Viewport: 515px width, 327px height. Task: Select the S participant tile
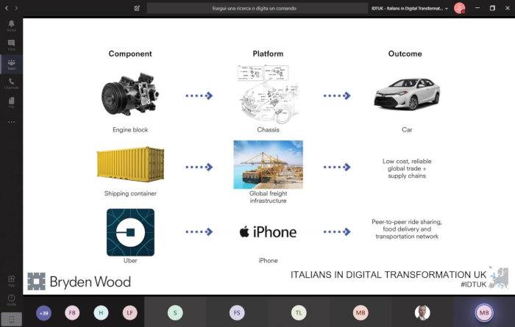[175, 313]
